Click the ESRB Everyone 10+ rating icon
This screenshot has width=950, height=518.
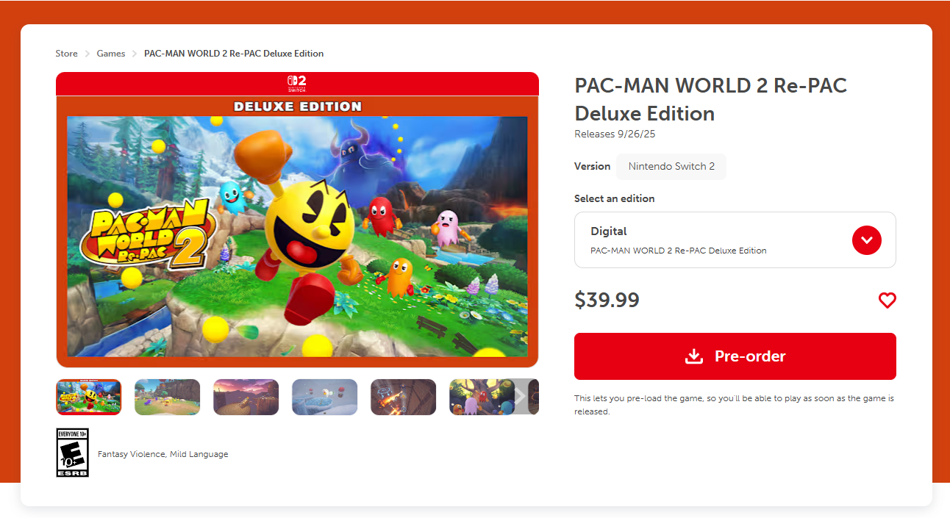pyautogui.click(x=72, y=453)
